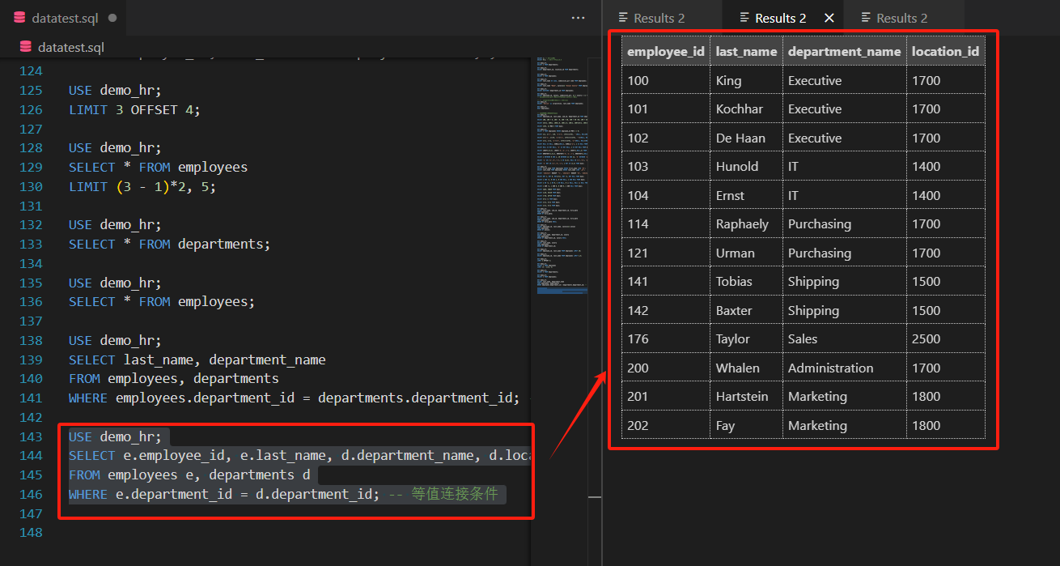
Task: Select the King last_name cell
Action: pos(746,80)
